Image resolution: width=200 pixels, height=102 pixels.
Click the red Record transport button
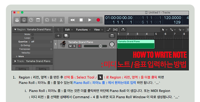pos(98,20)
